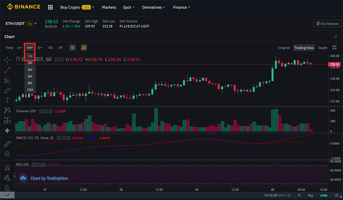Screen dimensions: 343x200
Task: Choose 12H from the interval list
Action: click(x=30, y=90)
